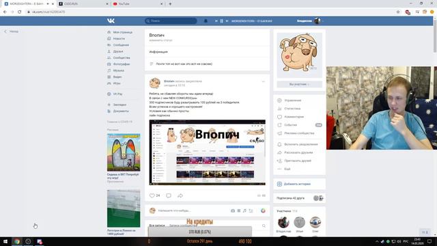The width and height of the screenshot is (437, 246).
Task: Click the Music note icon in sidebar
Action: tap(109, 70)
